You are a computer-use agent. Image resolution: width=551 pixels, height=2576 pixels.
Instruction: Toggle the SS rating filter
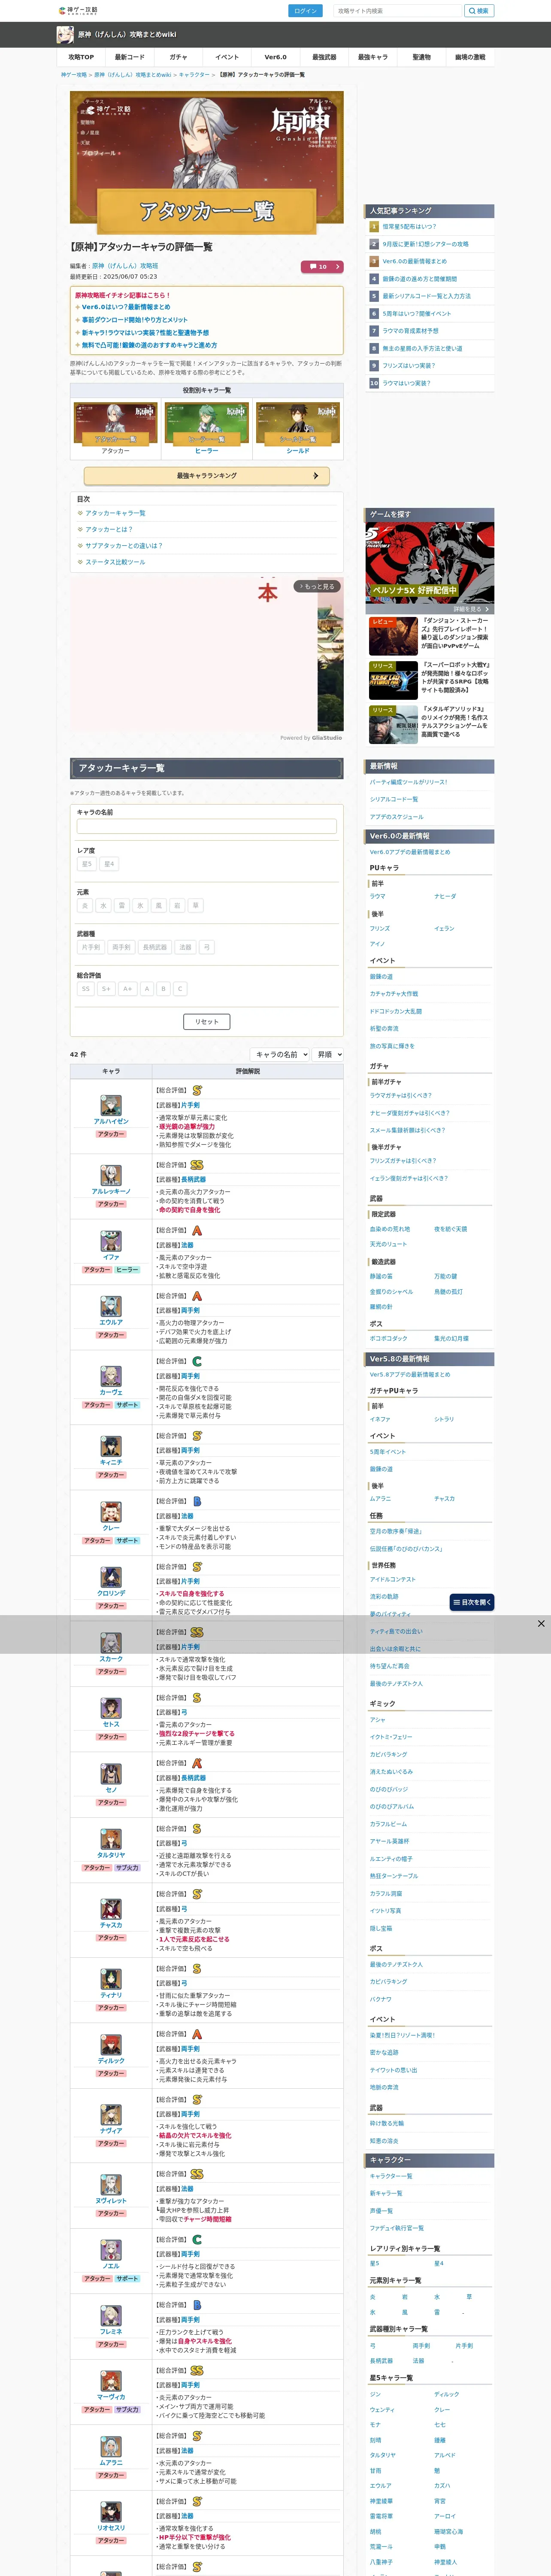(86, 989)
